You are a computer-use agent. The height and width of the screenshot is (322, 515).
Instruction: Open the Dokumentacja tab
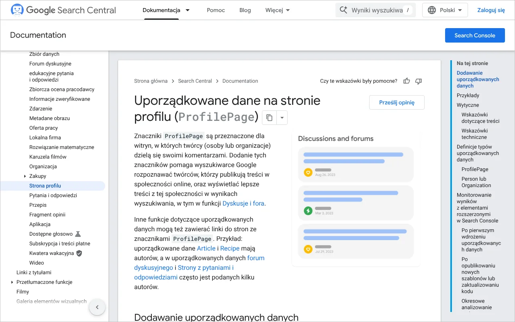click(x=161, y=10)
